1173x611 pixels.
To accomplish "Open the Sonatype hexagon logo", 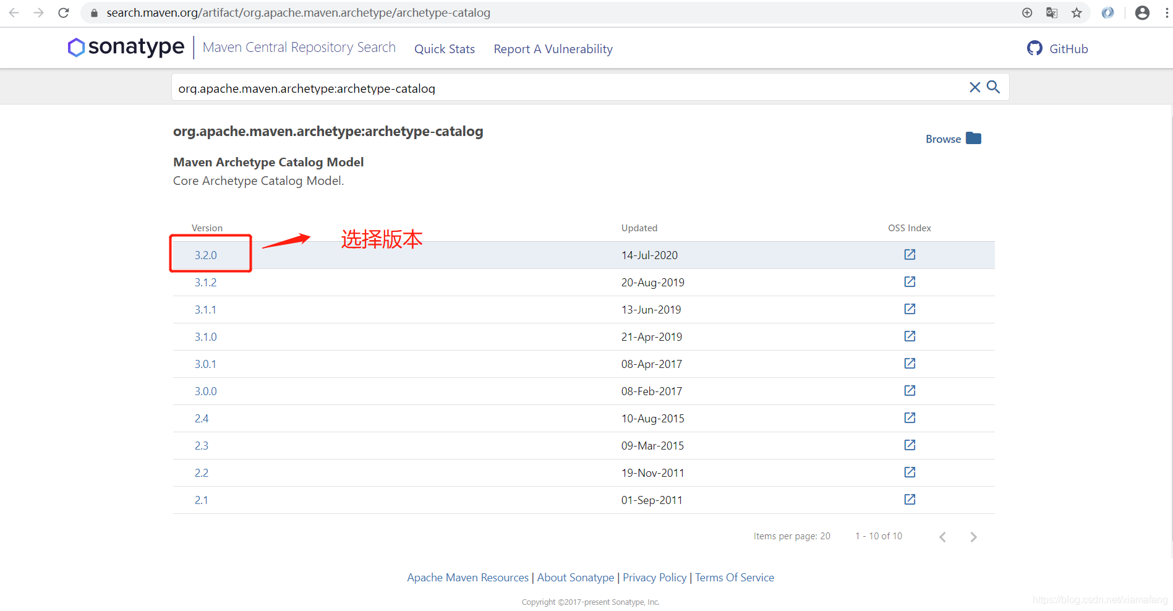I will (76, 47).
